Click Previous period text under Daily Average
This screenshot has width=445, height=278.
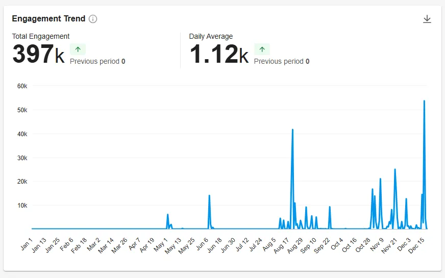(279, 61)
